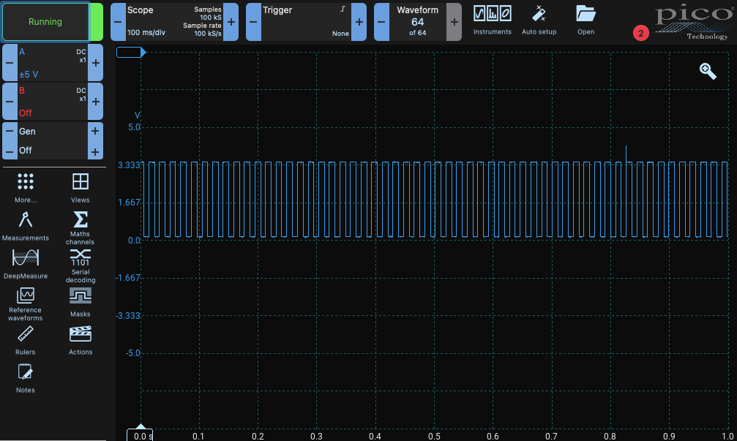Click the Pico Technology logo
The image size is (737, 441).
click(x=695, y=23)
